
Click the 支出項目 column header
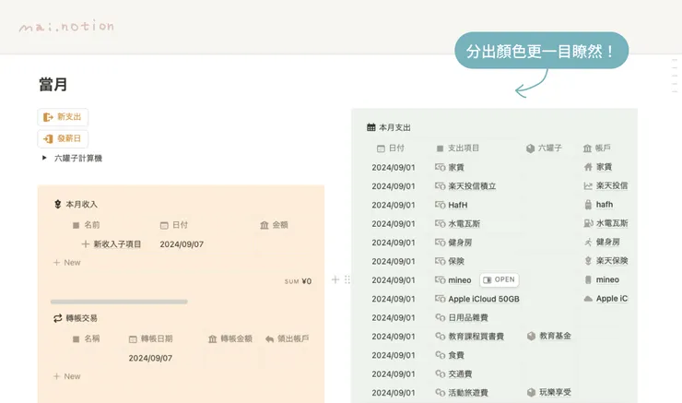tap(457, 148)
